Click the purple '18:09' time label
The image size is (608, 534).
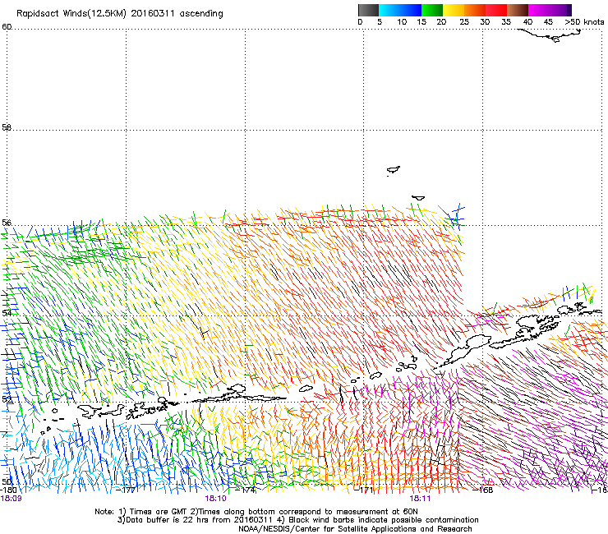11,499
